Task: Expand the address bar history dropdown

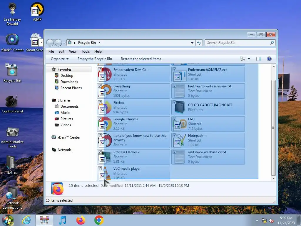Action: 192,43
